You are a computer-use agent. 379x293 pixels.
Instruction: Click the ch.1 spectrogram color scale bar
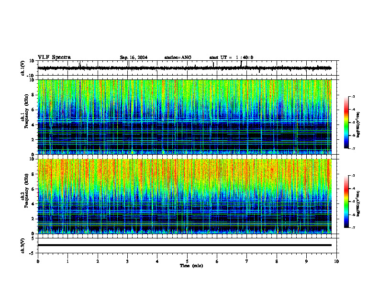point(346,123)
